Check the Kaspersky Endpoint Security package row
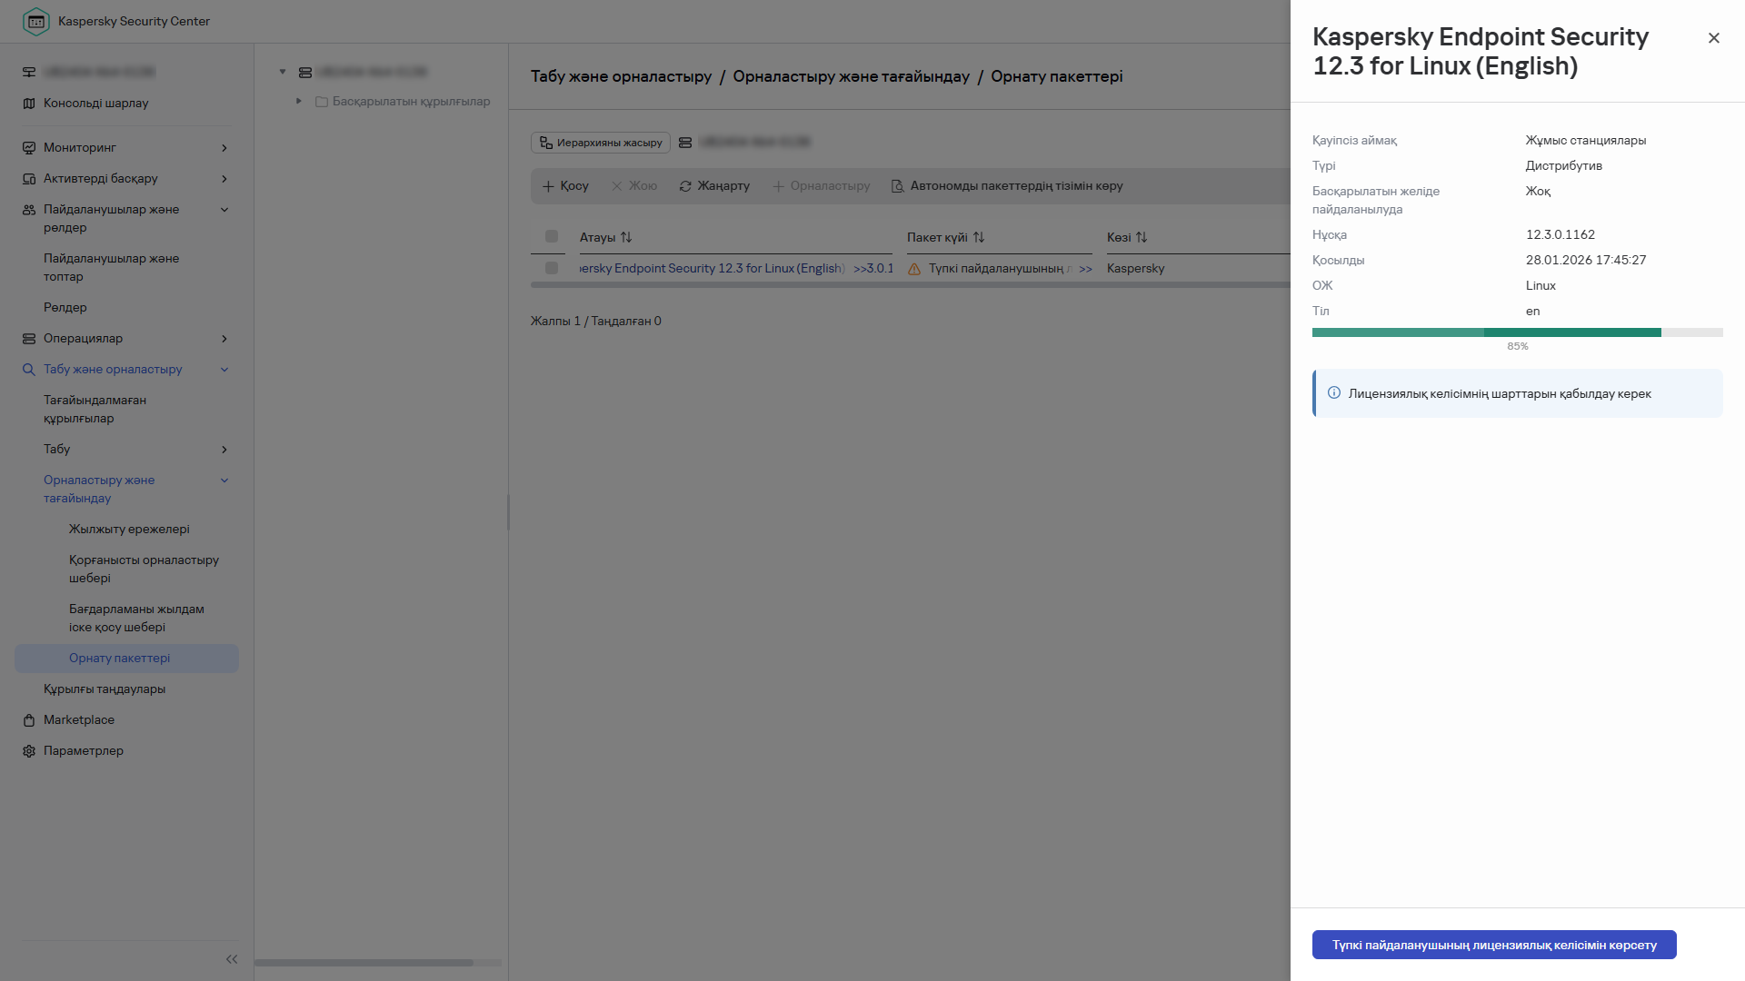Viewport: 1745px width, 981px height. click(551, 268)
